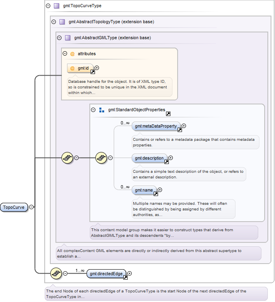Image resolution: width=275 pixels, height=302 pixels.
Task: Select the gml:metaDataProperty element
Action: [156, 126]
